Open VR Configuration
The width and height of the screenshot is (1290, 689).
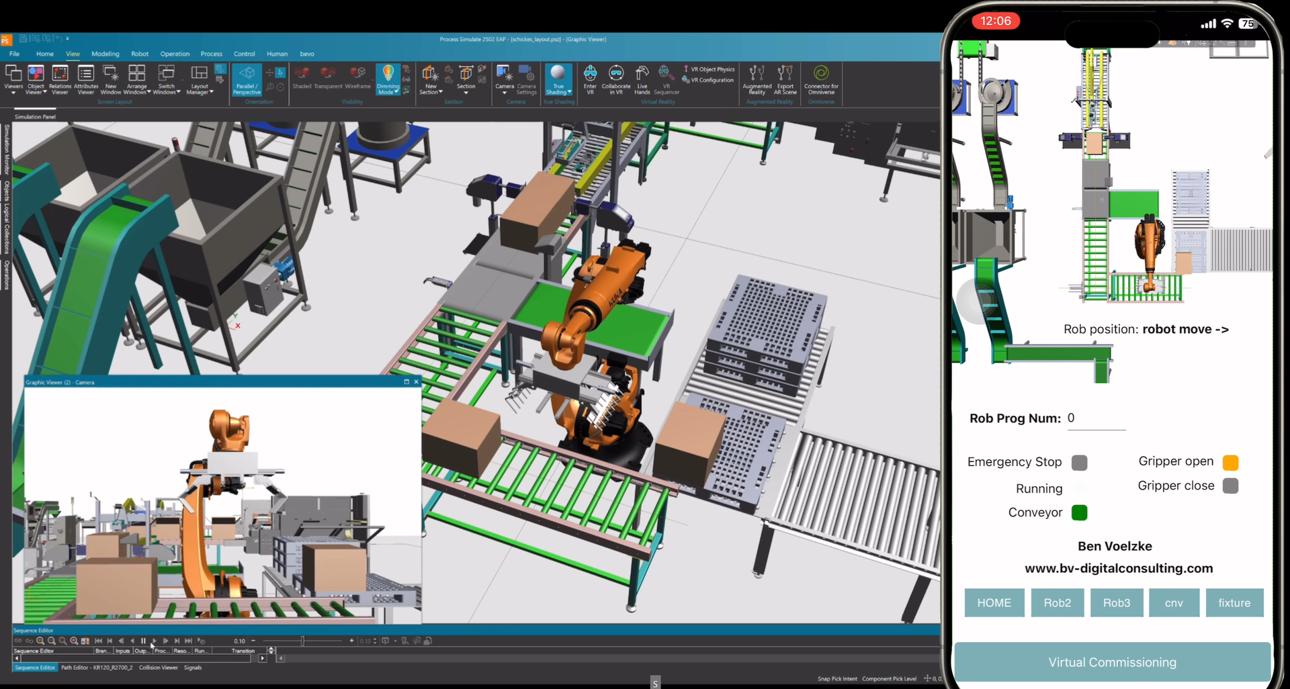(707, 80)
